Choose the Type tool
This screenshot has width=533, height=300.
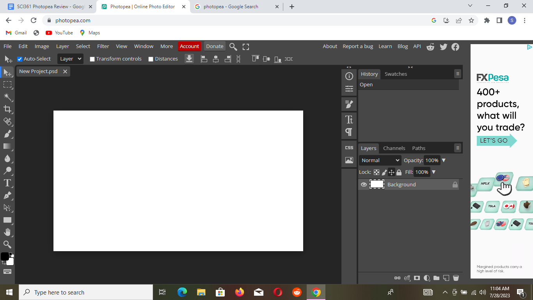8,183
